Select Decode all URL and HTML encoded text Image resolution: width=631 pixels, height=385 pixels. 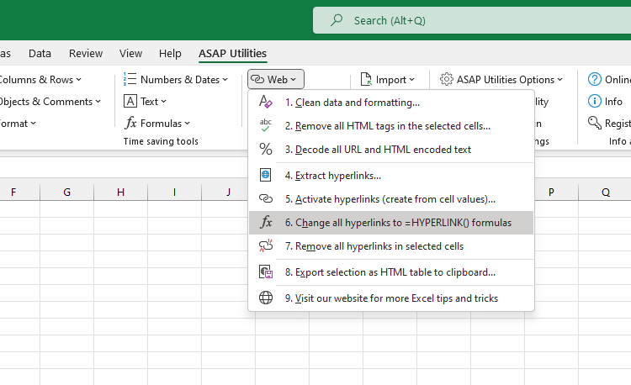(x=390, y=149)
